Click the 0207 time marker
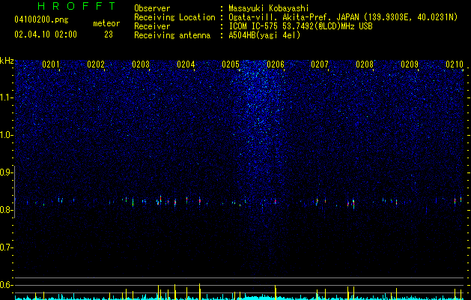The image size is (471, 300). click(320, 64)
